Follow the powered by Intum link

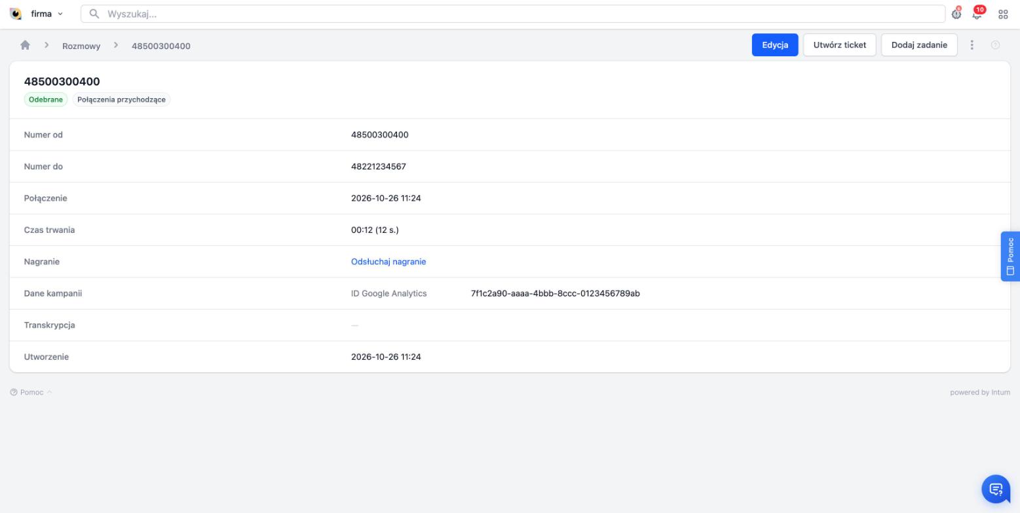point(980,393)
